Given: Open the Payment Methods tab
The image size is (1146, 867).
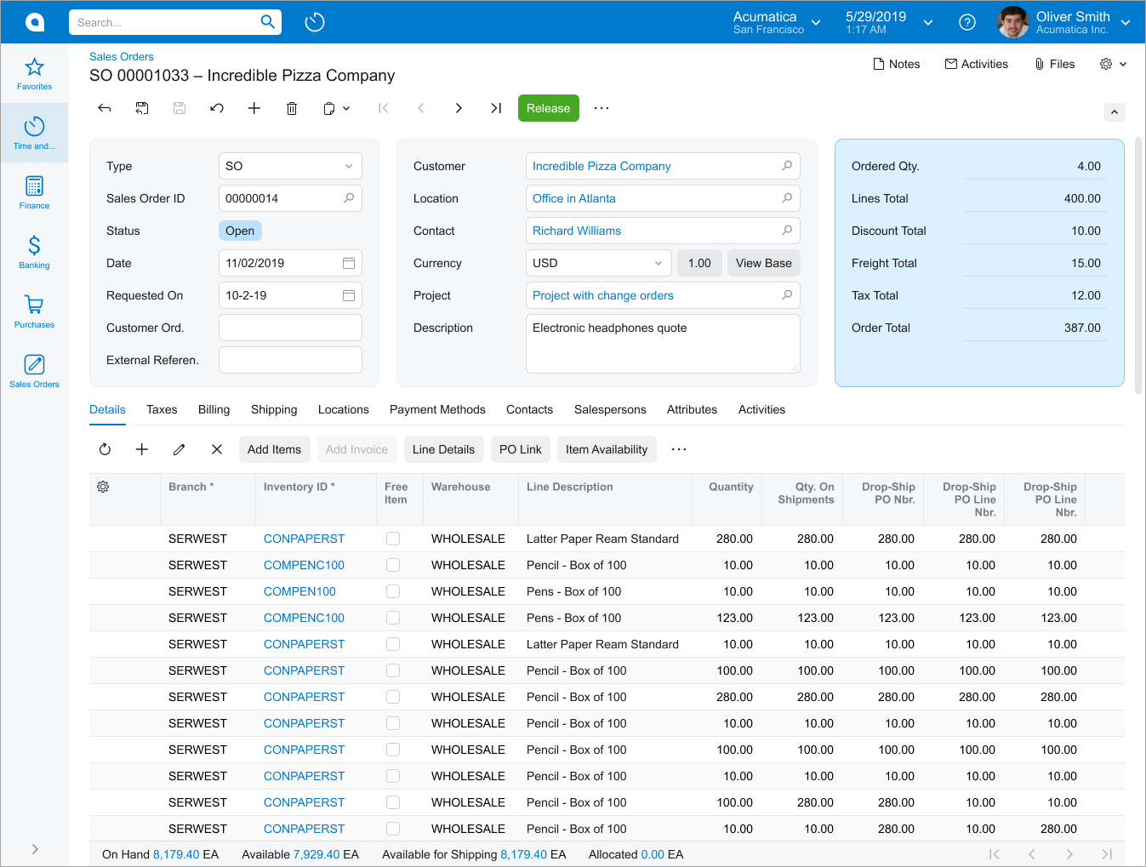Looking at the screenshot, I should [x=437, y=409].
